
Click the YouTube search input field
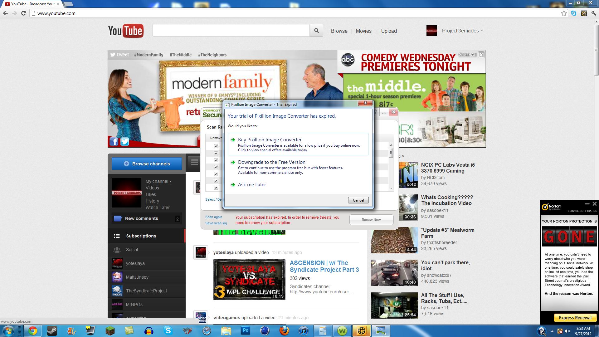click(x=231, y=31)
